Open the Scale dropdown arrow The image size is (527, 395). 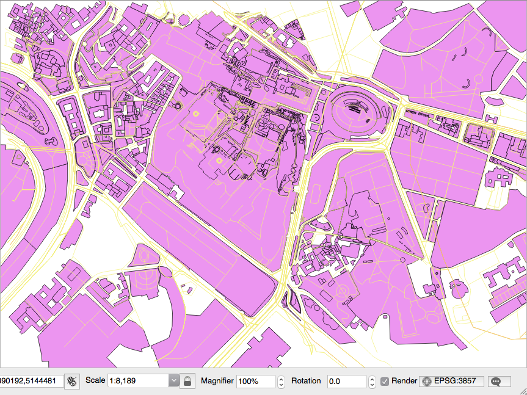(x=174, y=381)
